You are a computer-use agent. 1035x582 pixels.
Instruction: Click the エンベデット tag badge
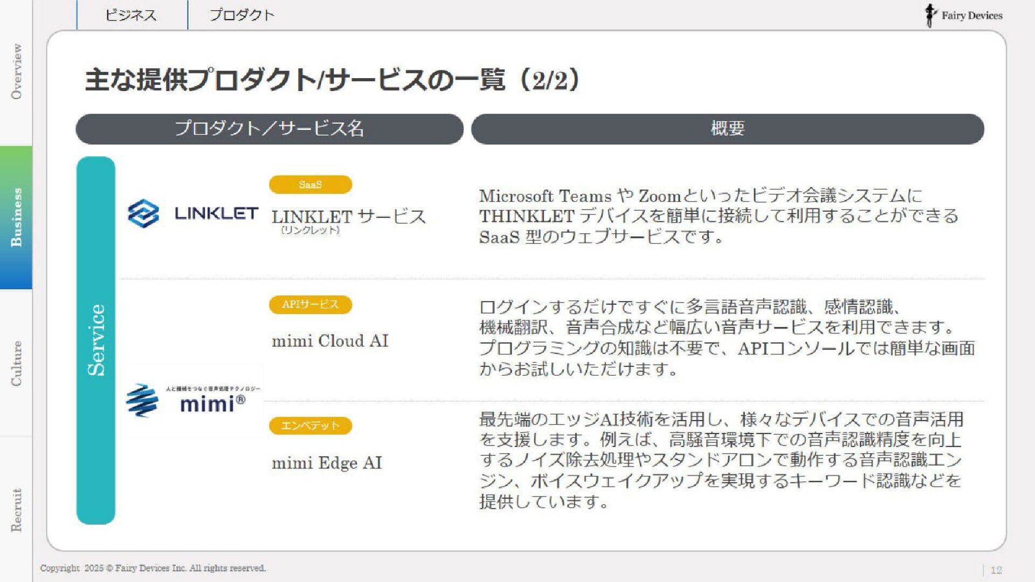click(310, 426)
